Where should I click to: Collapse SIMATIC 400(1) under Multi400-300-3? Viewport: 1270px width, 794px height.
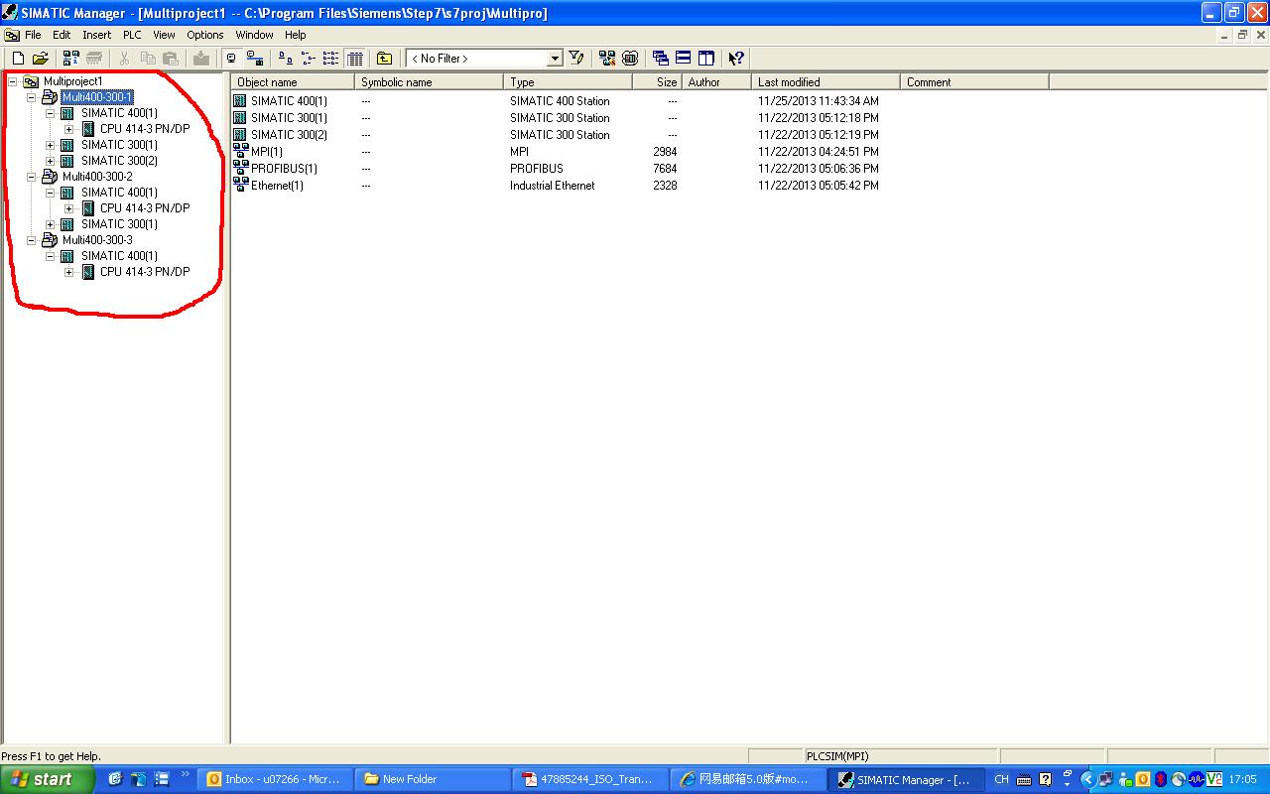[50, 256]
